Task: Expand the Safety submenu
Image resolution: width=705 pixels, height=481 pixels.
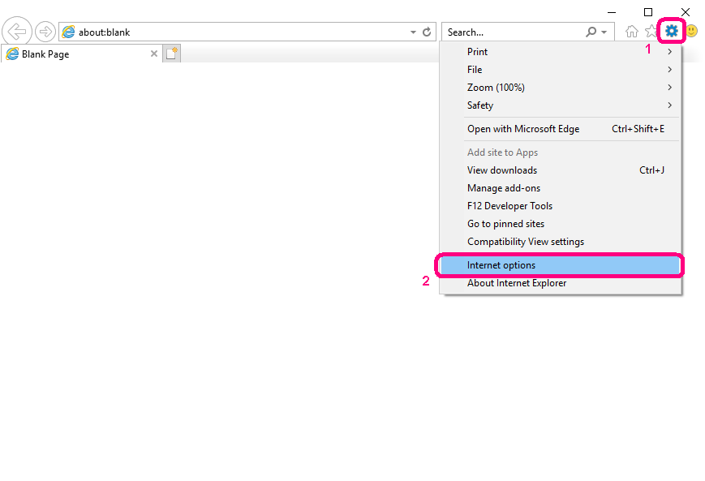Action: (561, 105)
